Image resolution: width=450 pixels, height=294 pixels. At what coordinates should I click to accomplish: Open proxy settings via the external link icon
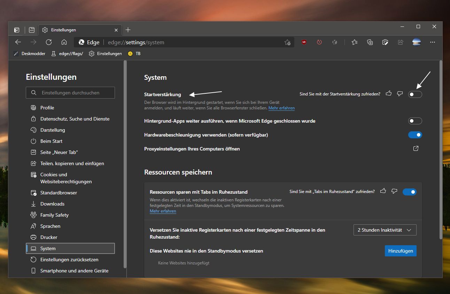click(416, 149)
